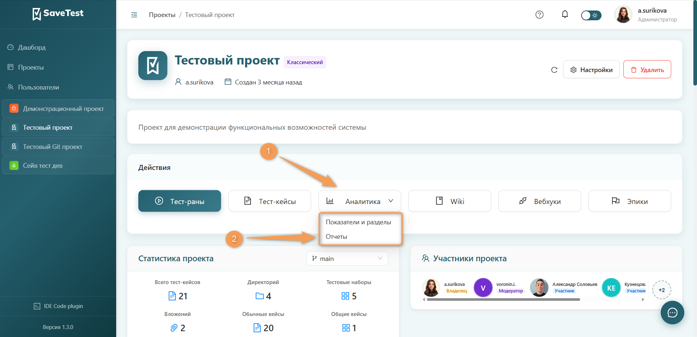This screenshot has height=337, width=697.
Task: Click the Владелец role tag
Action: (x=457, y=291)
